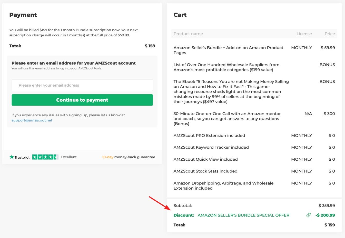345x238 pixels.
Task: Click the AMAZON SELLER'S BUNDLE SPECIAL OFFER discount label
Action: coord(243,215)
